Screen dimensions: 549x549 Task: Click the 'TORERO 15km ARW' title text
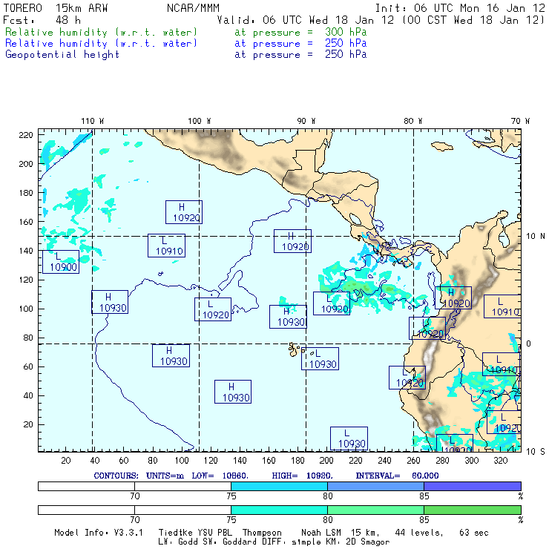click(x=56, y=8)
